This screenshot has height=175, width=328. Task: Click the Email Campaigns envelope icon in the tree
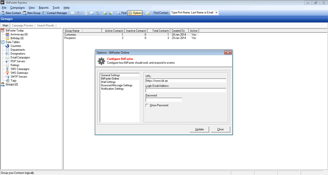click(x=7, y=57)
